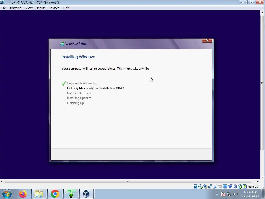Open the Machine menu
This screenshot has width=265, height=199.
[x=16, y=8]
